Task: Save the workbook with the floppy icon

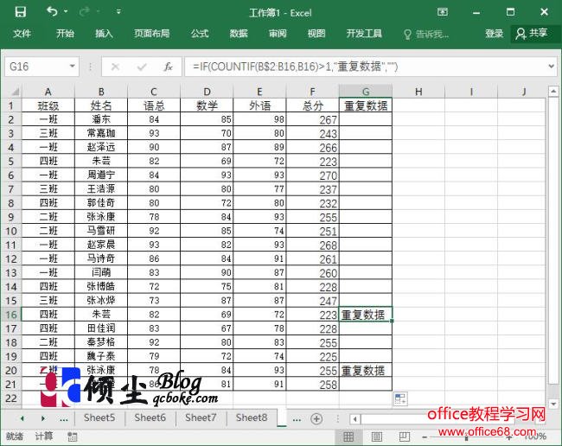Action: point(20,12)
